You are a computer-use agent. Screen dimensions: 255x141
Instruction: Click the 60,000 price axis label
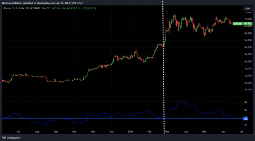coord(248,33)
